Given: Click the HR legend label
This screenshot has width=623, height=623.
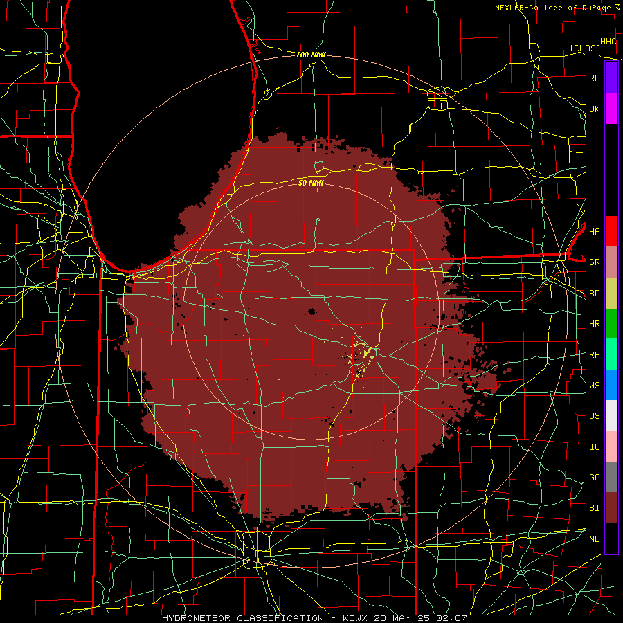Looking at the screenshot, I should pos(594,324).
